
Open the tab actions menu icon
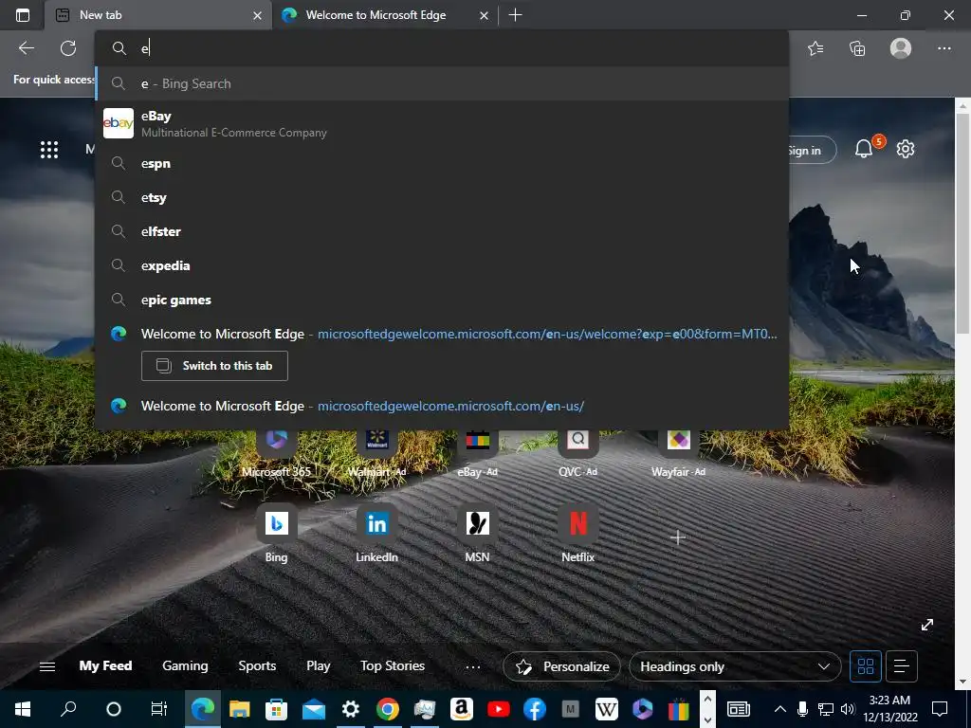pyautogui.click(x=23, y=15)
